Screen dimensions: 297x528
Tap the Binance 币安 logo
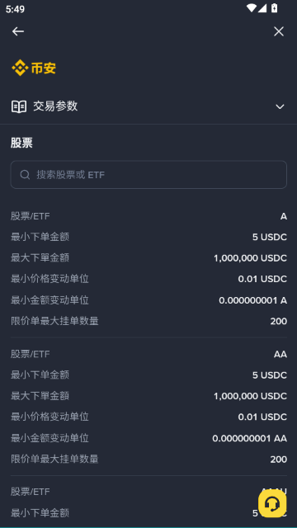34,68
